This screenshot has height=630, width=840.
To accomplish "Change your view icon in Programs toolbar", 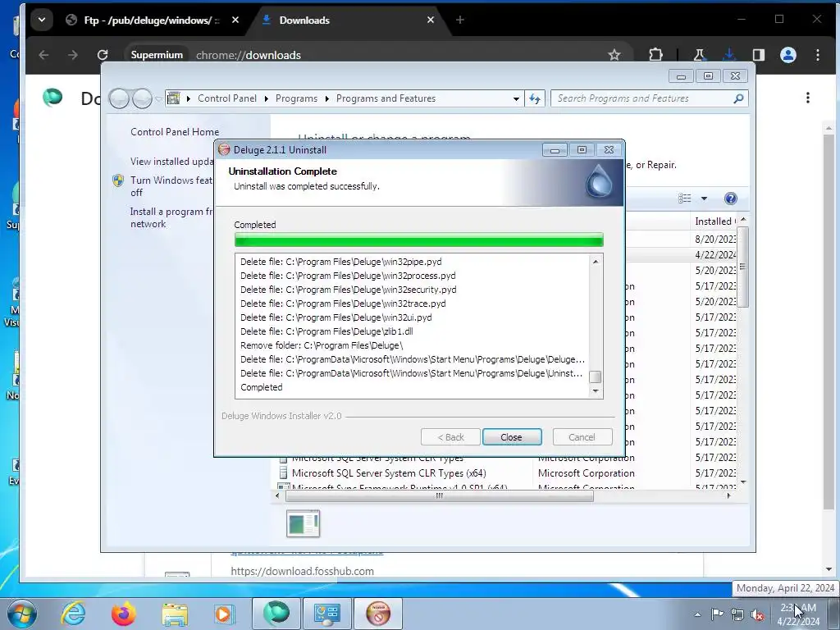I will tap(685, 199).
